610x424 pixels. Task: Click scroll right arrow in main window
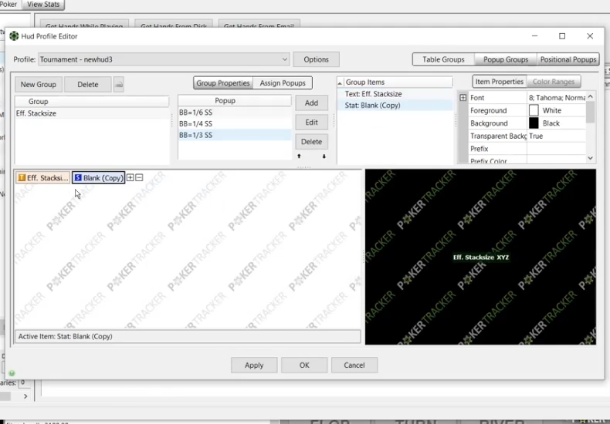pyautogui.click(x=25, y=396)
